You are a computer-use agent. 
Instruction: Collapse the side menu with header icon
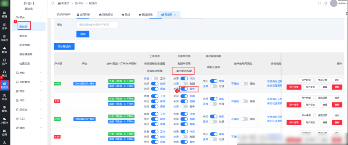pyautogui.click(x=52, y=3)
